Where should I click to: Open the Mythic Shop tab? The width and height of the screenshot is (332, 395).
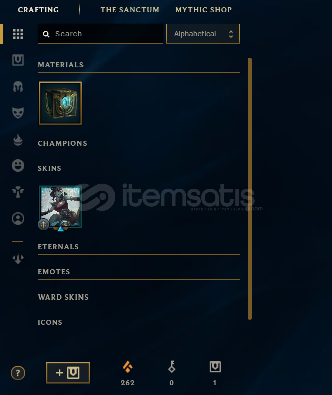click(203, 10)
